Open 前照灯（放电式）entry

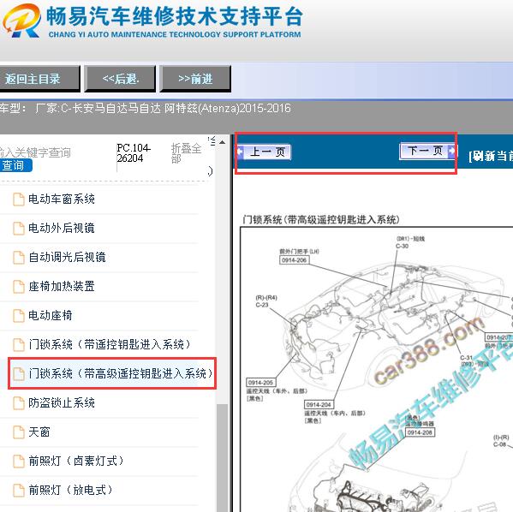(x=70, y=491)
